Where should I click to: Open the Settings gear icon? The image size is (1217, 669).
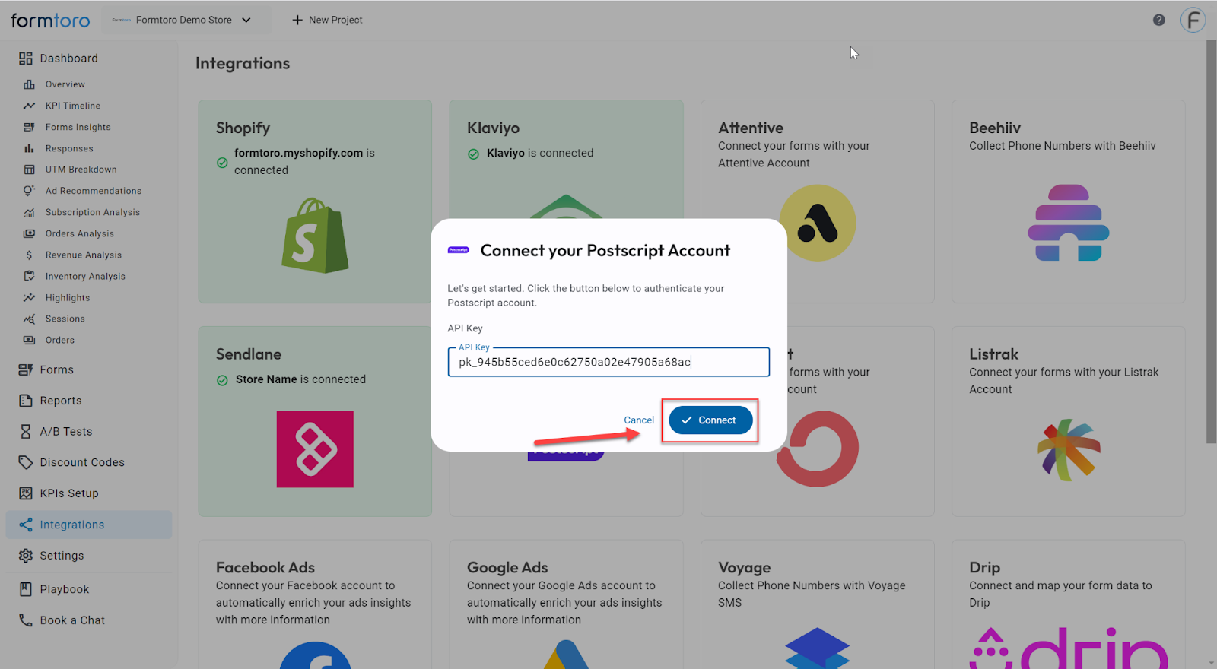[x=26, y=556]
